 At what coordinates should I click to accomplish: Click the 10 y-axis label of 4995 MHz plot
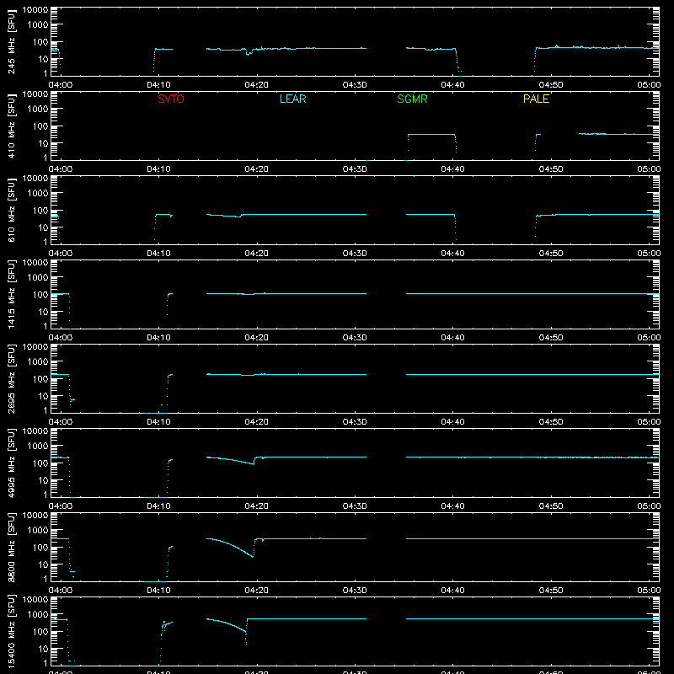coord(43,480)
